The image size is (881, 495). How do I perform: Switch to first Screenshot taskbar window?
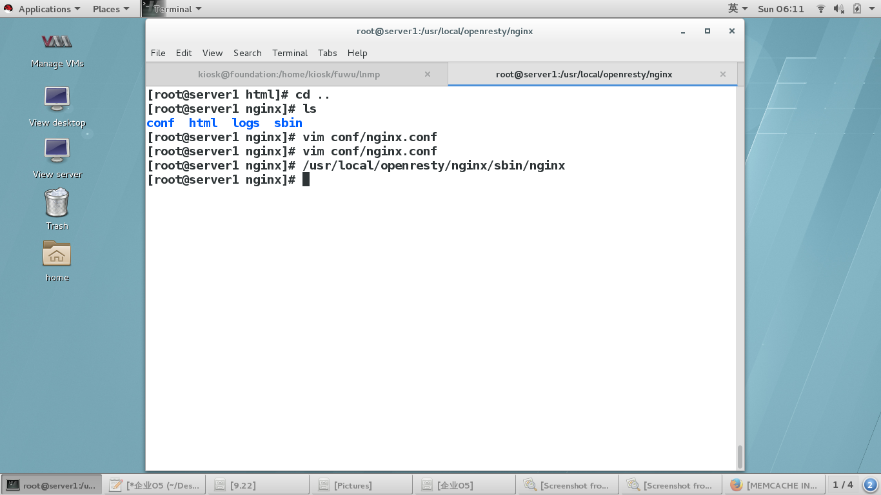pos(568,485)
